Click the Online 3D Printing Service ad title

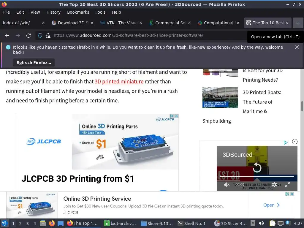coord(97,199)
